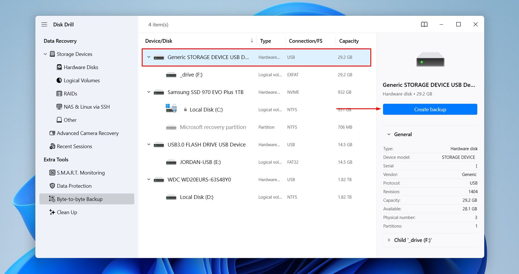Click the book help icon
The image size is (519, 274).
pos(424,25)
